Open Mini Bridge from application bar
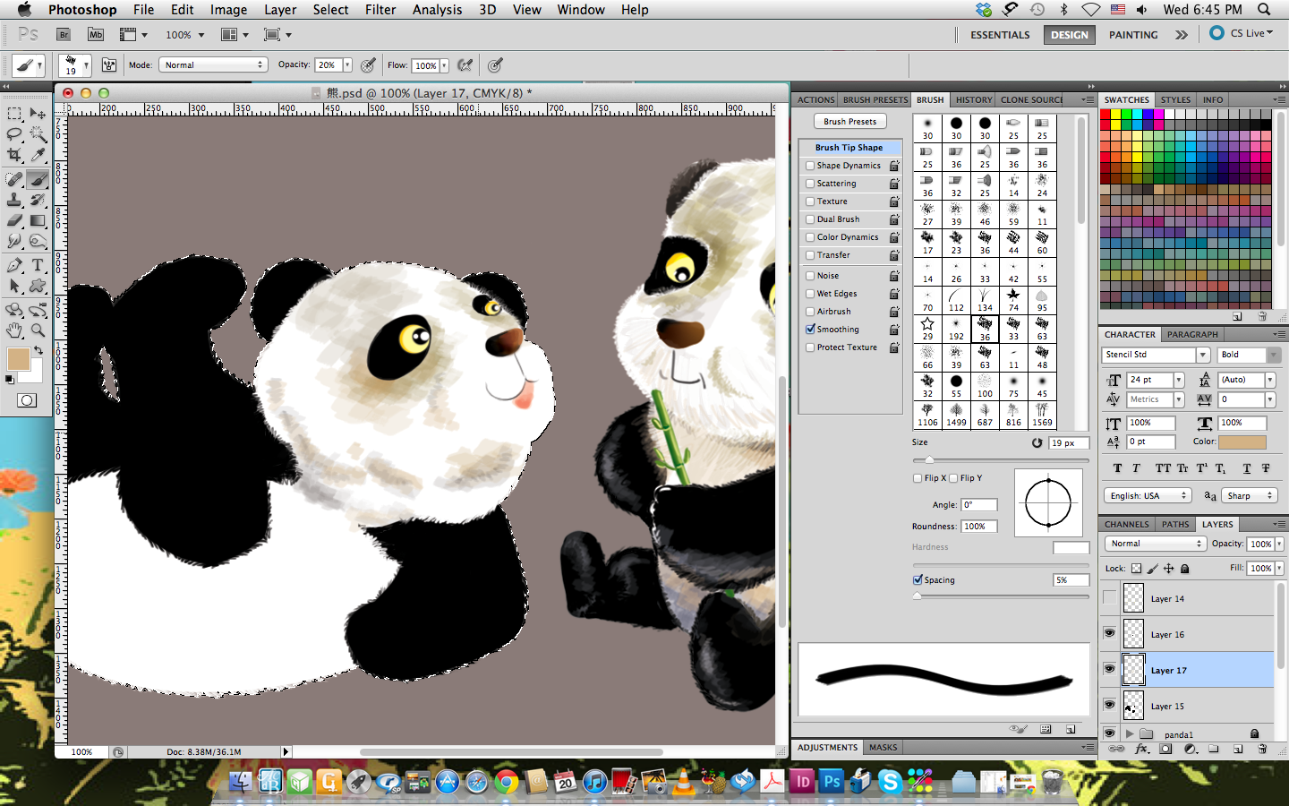The height and width of the screenshot is (806, 1289). click(x=96, y=35)
